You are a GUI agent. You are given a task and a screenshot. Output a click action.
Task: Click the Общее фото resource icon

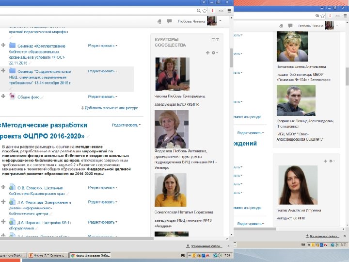click(12, 96)
